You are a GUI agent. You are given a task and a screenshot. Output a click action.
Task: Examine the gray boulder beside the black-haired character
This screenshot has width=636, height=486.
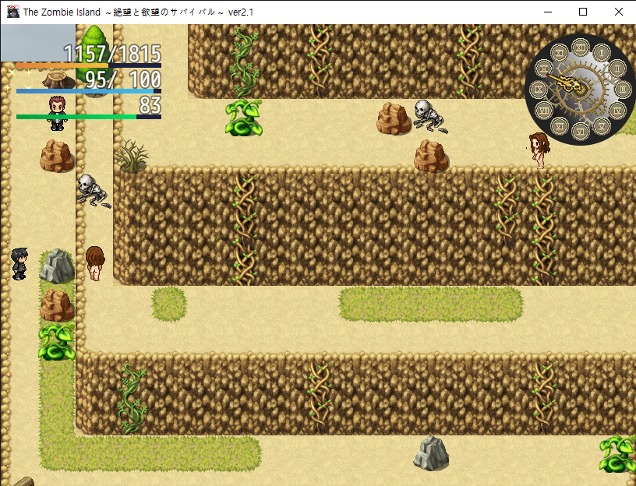pos(57,266)
